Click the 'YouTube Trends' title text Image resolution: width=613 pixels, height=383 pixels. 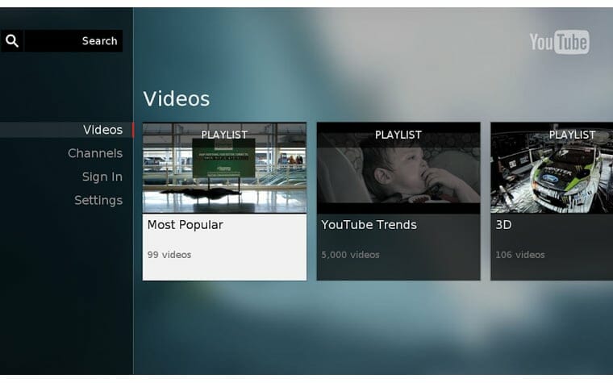[x=369, y=225]
